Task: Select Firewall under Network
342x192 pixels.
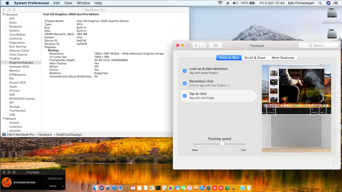Action: (14, 123)
